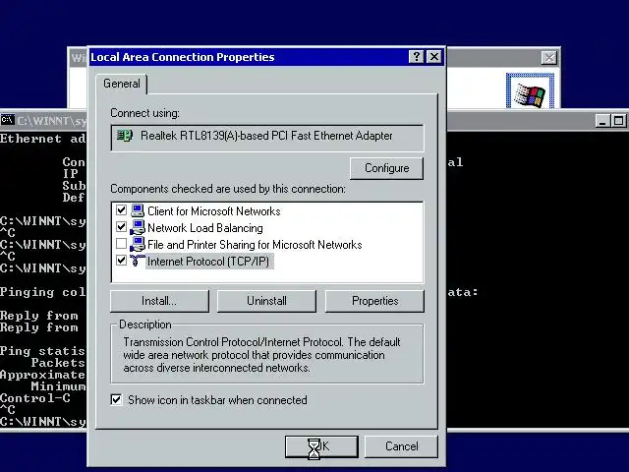Select the File and Printer Sharing icon
The image size is (629, 472).
coord(138,245)
